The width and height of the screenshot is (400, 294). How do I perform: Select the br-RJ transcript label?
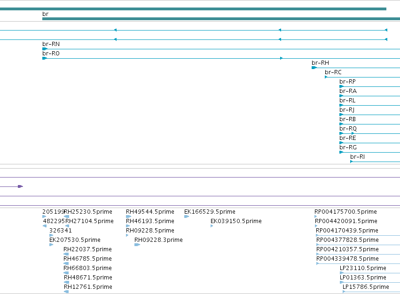tap(347, 110)
